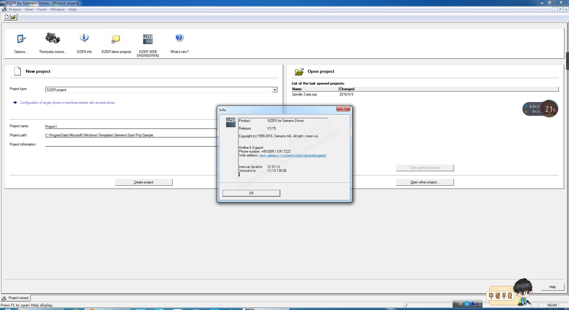Image resolution: width=569 pixels, height=310 pixels.
Task: Click Open other project button
Action: (x=425, y=182)
